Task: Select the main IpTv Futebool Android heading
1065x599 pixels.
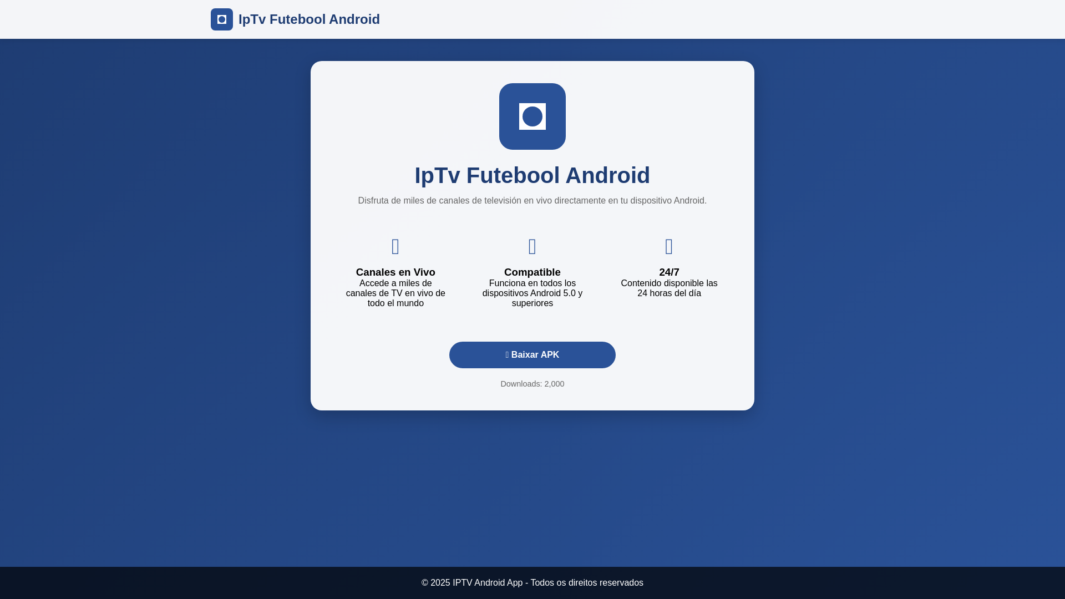Action: tap(532, 175)
